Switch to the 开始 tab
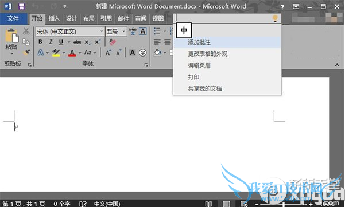This screenshot has width=345, height=207. [37, 19]
